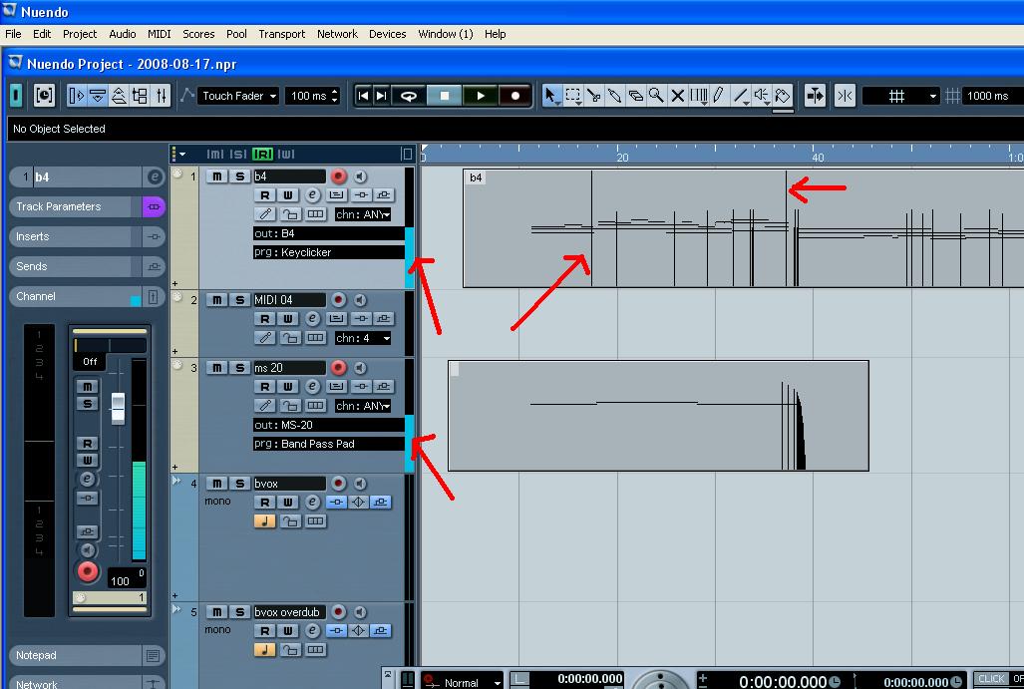
Task: Select the b4 MIDI part in timeline
Action: coord(743,228)
